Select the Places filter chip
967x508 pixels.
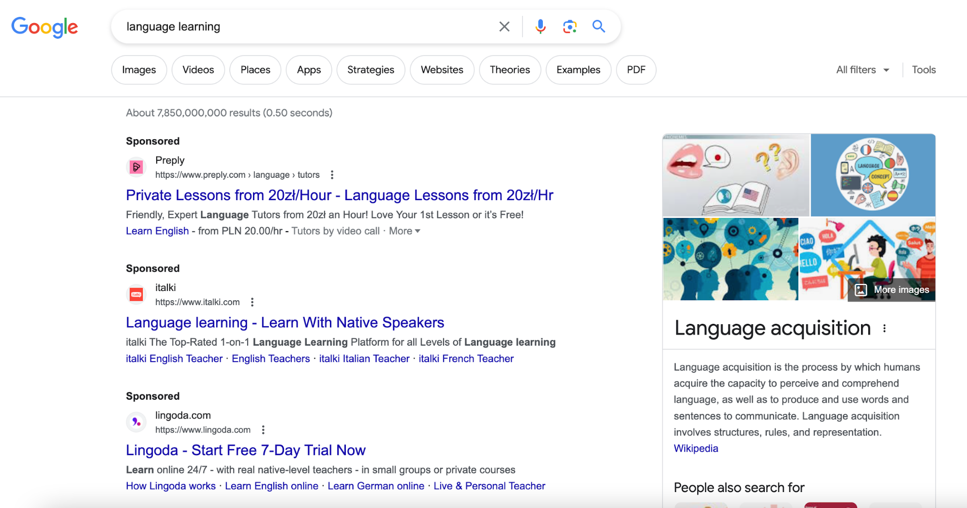click(255, 70)
